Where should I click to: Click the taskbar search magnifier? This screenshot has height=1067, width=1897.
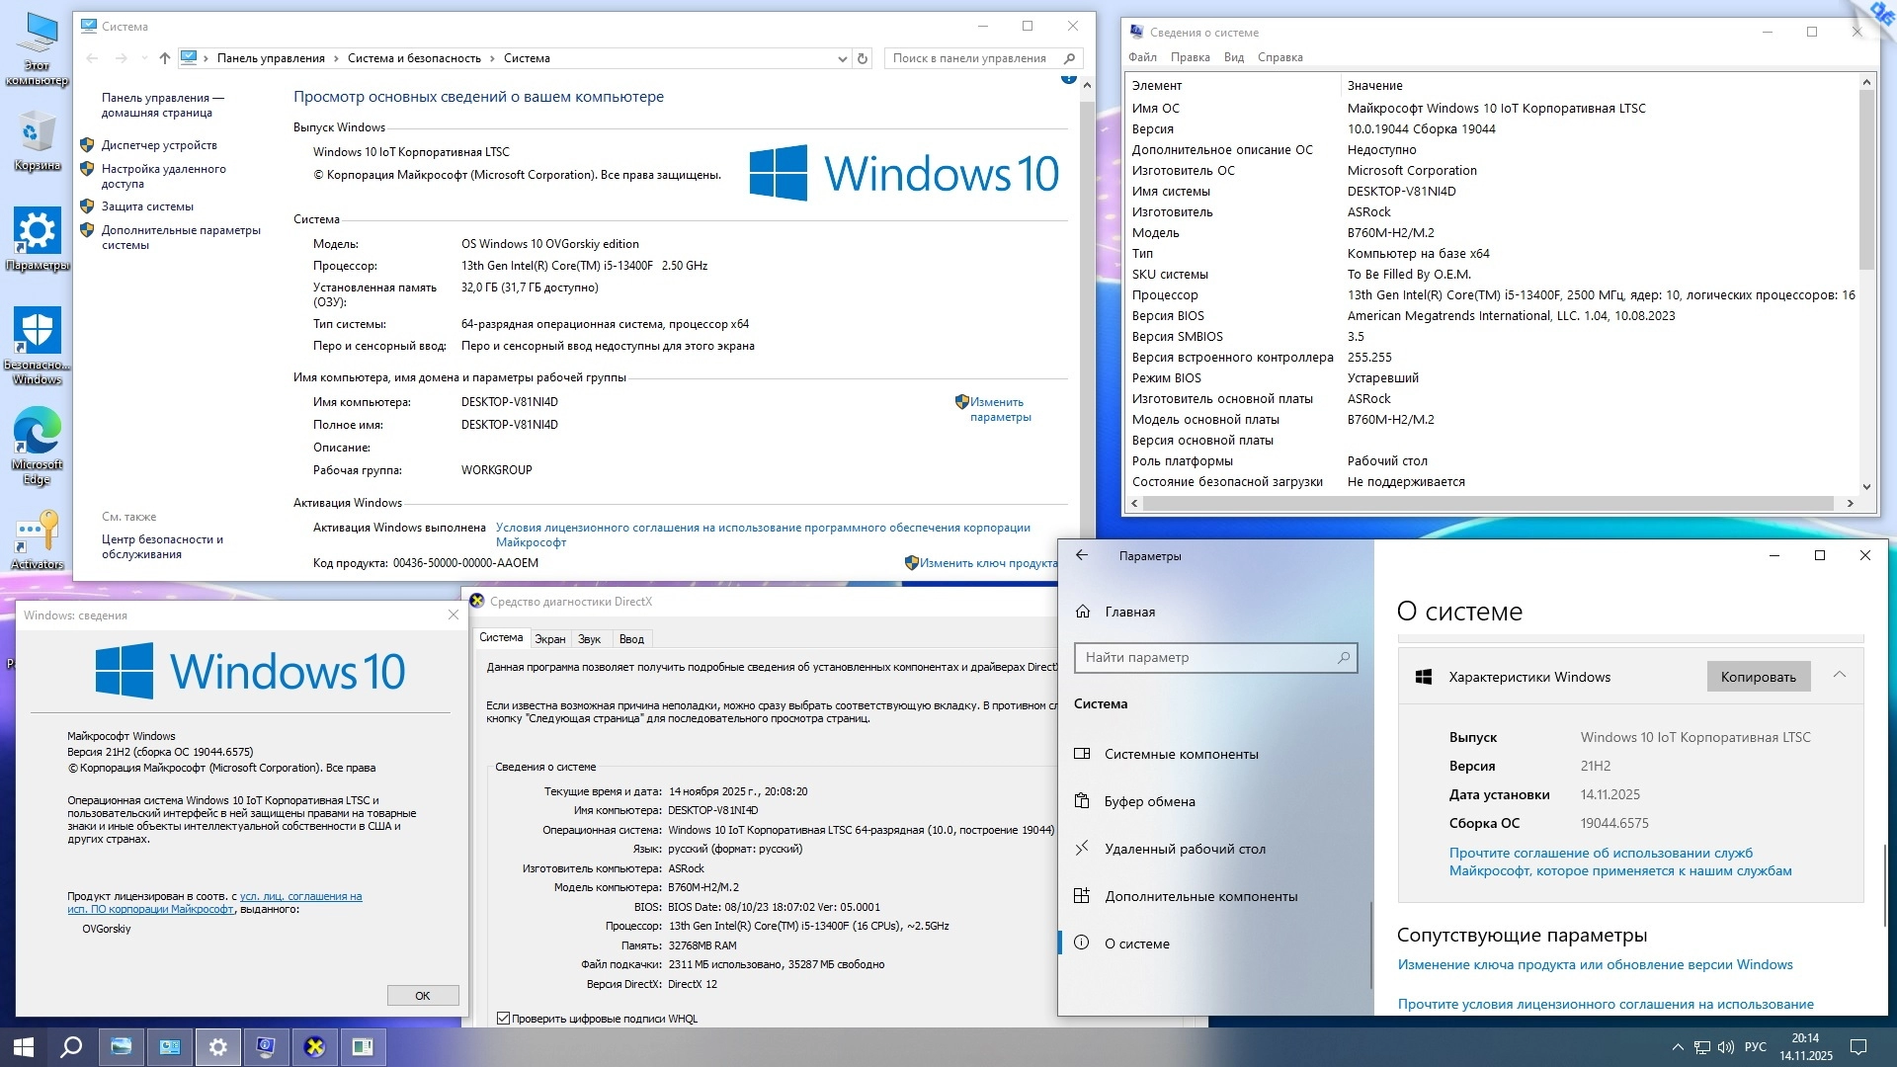[71, 1046]
